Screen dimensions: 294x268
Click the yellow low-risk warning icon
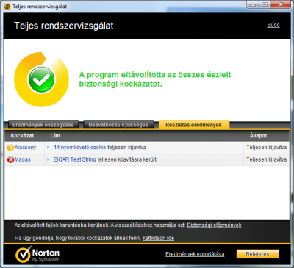[x=10, y=148]
